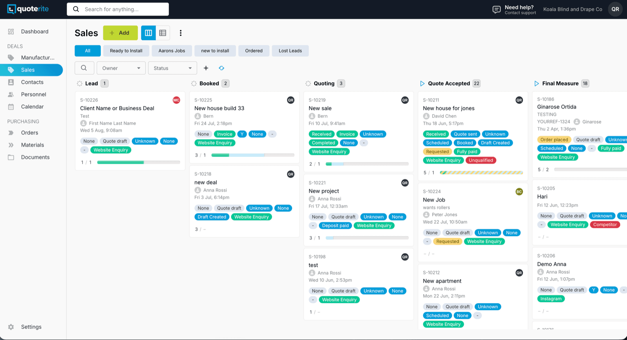Viewport: 627px width, 340px height.
Task: Click the refresh filters icon
Action: click(221, 68)
